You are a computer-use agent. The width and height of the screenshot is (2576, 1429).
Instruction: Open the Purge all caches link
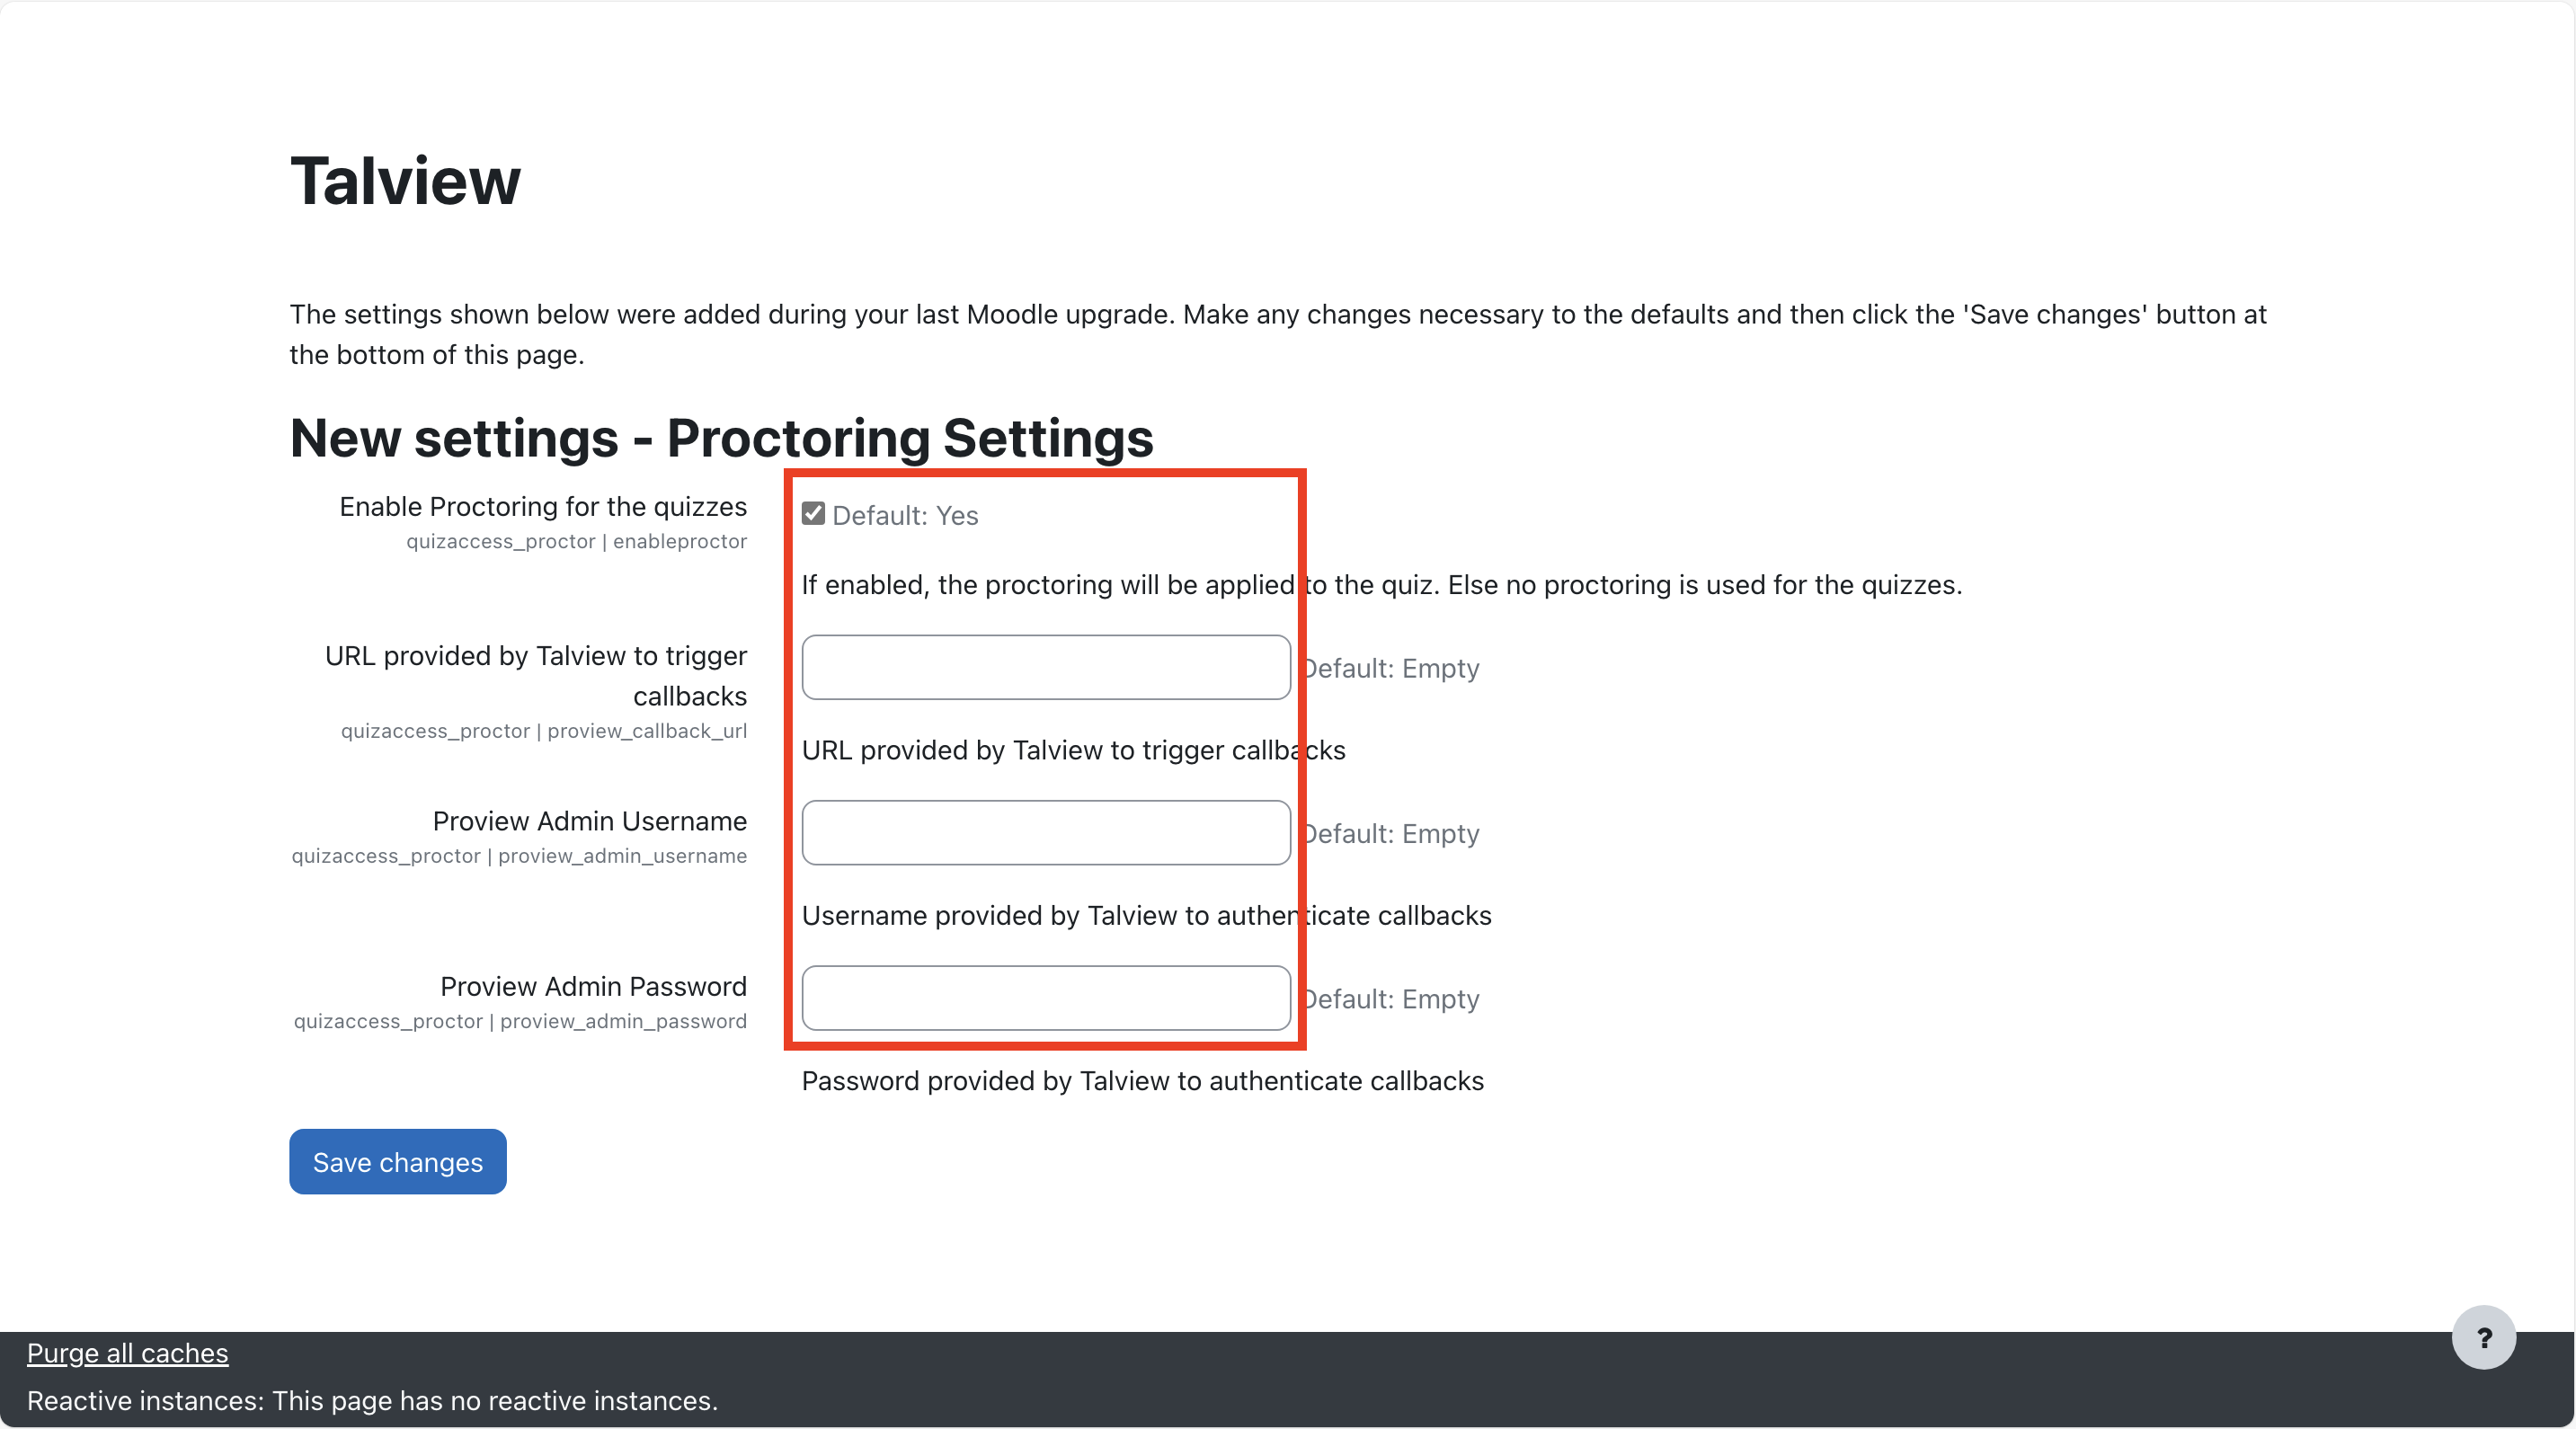point(127,1353)
